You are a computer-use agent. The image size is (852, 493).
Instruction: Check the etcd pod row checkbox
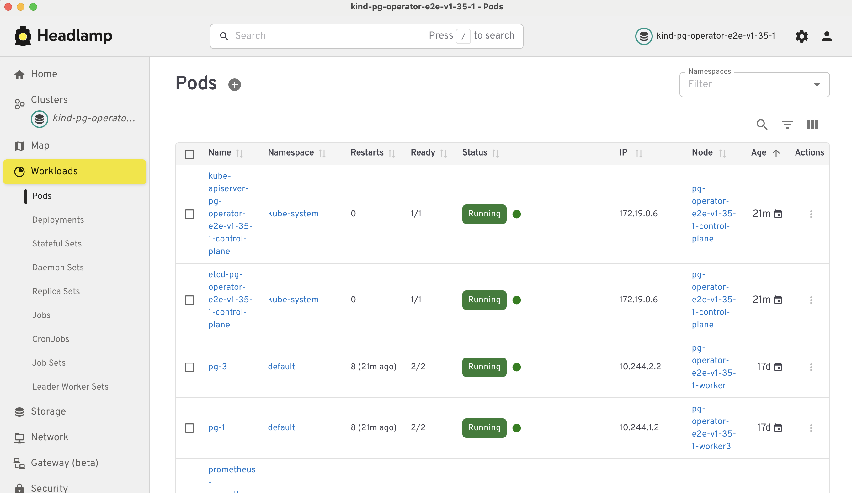189,300
